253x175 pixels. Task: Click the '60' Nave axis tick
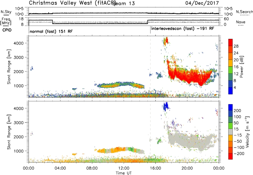tap(226, 19)
